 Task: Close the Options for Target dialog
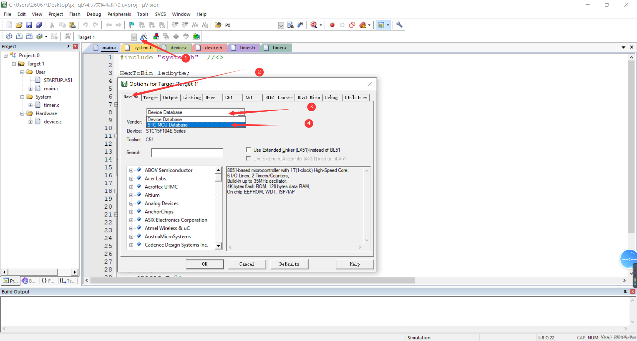point(369,84)
